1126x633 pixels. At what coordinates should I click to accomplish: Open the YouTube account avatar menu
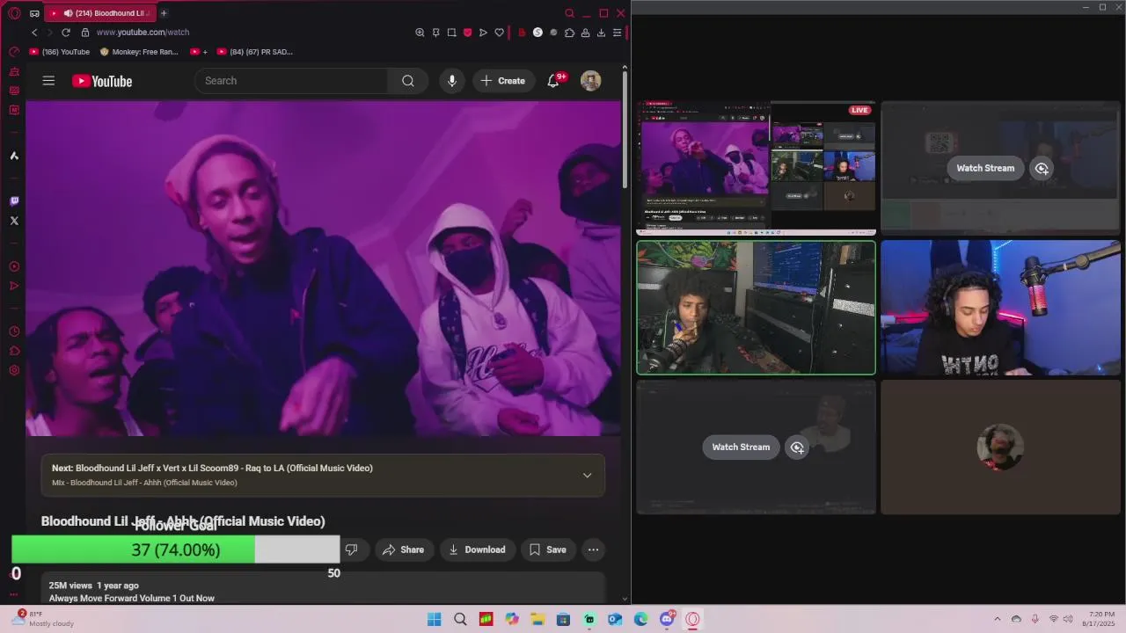(x=591, y=81)
